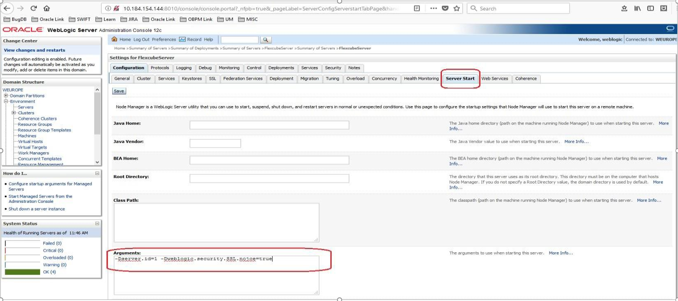The image size is (678, 301).
Task: Click the browser Search box
Action: click(x=518, y=8)
